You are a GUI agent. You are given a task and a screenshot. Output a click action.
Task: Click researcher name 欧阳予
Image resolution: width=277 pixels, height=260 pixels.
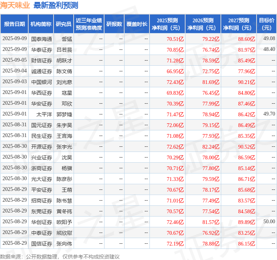pos(64,222)
